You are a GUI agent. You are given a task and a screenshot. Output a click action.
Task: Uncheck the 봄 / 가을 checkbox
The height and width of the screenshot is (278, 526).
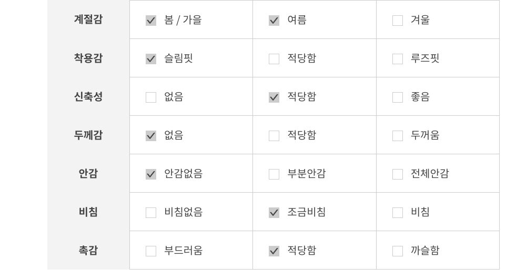[151, 21]
